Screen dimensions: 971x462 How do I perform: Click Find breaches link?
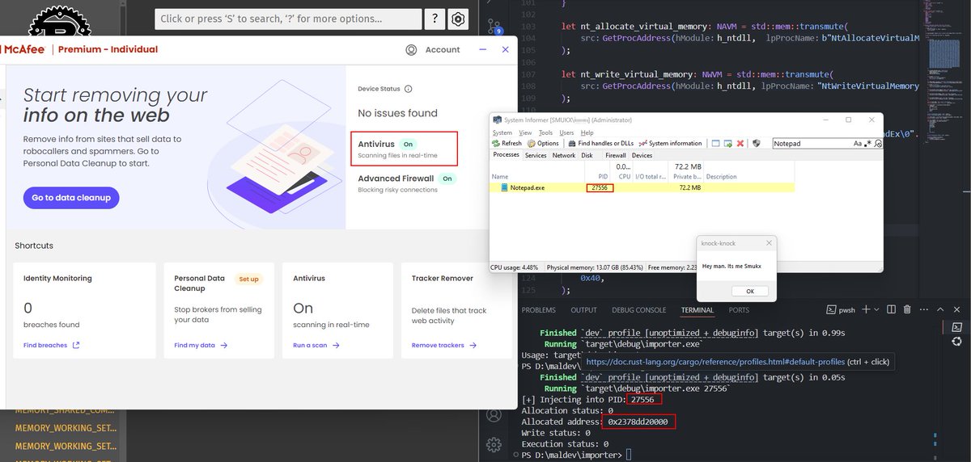[x=52, y=345]
